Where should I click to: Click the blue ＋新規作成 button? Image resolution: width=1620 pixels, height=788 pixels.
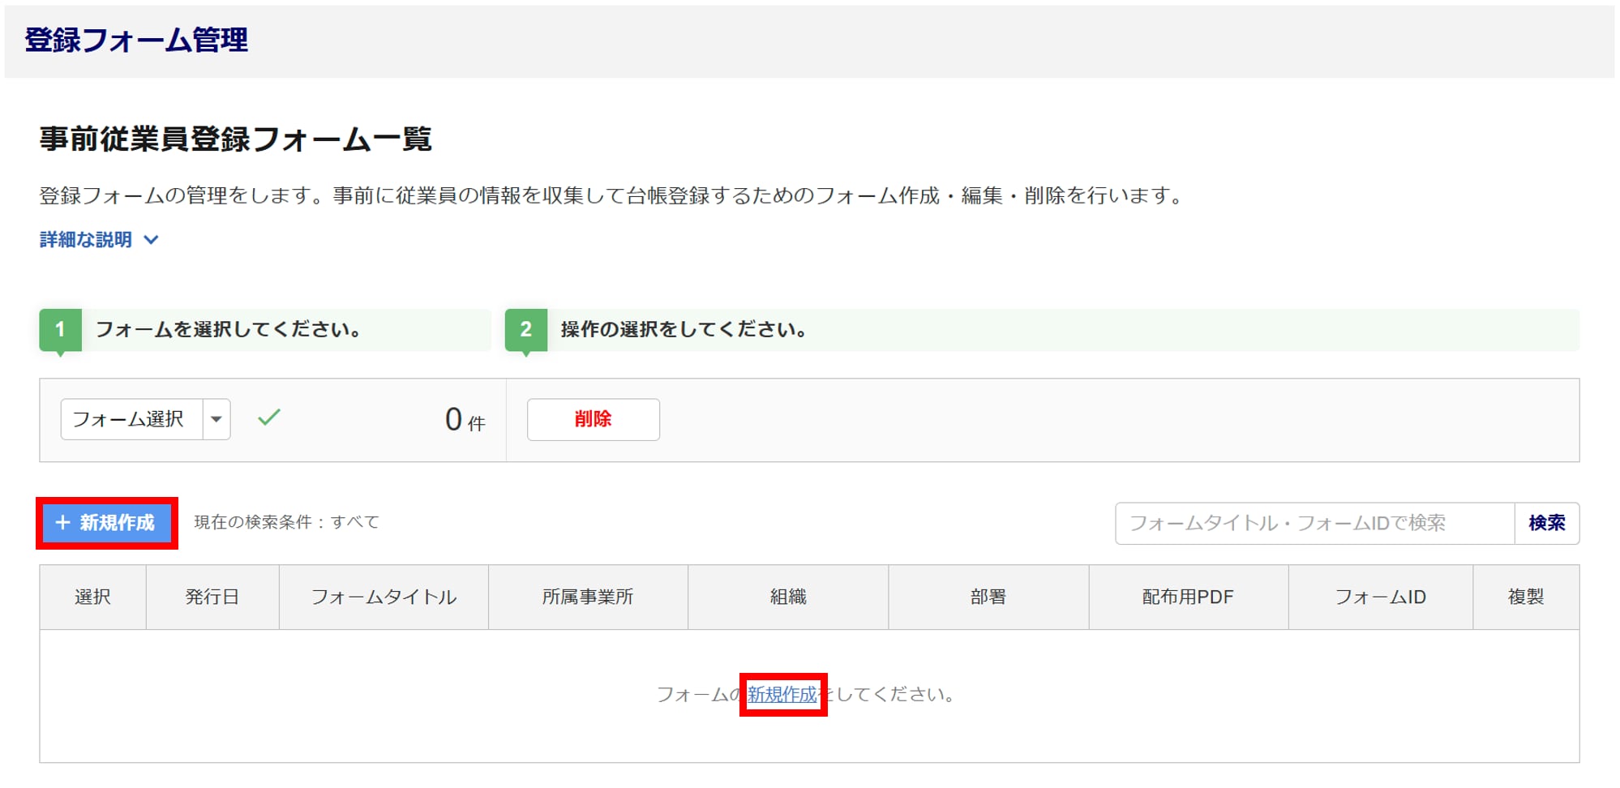tap(107, 523)
